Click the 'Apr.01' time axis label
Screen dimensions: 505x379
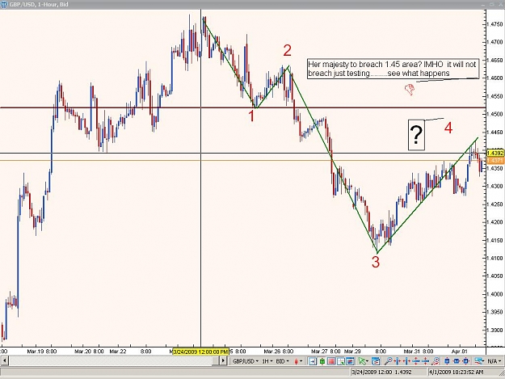tap(459, 352)
